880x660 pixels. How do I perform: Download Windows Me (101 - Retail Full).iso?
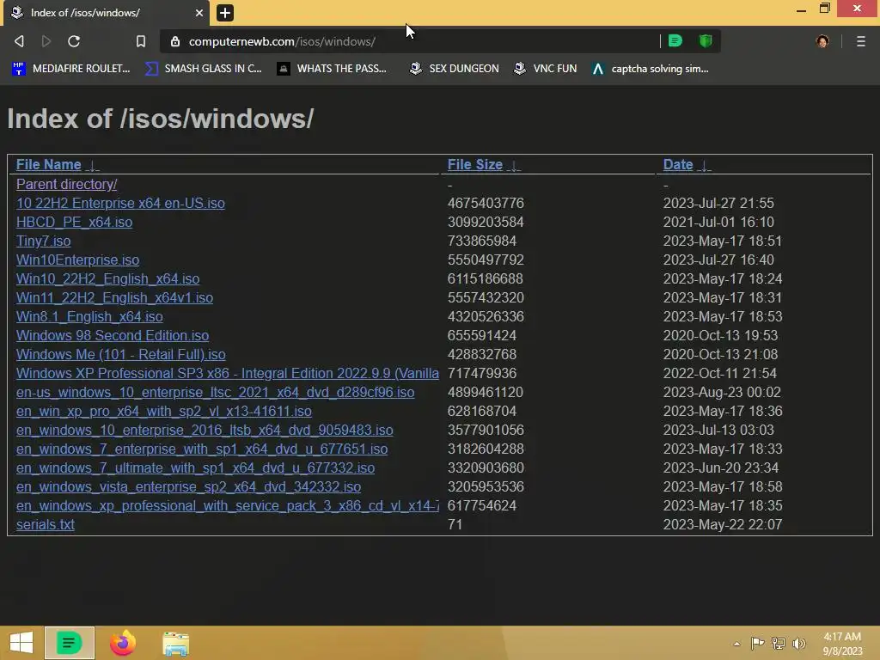click(x=120, y=355)
